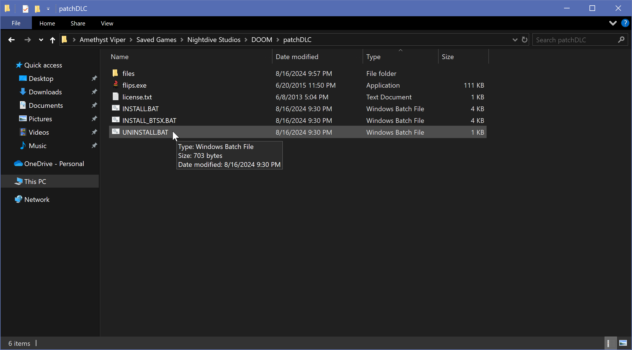
Task: Sort files by the Date modified column
Action: click(297, 57)
